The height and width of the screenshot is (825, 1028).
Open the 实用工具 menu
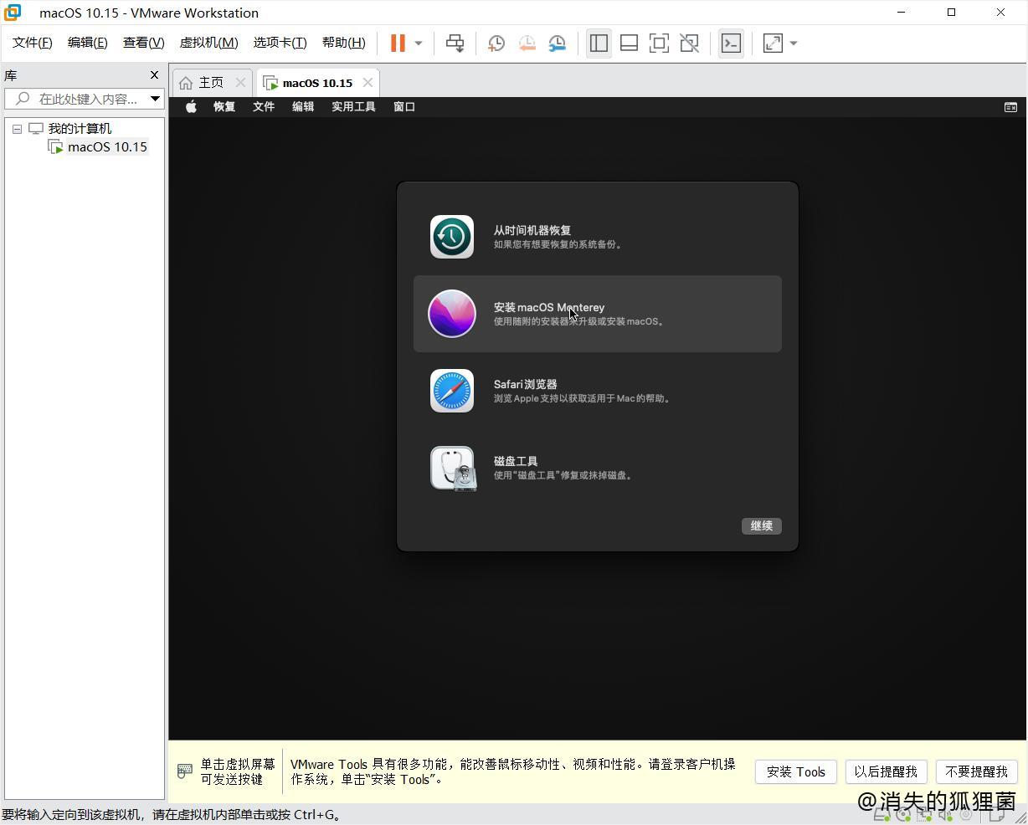coord(353,106)
